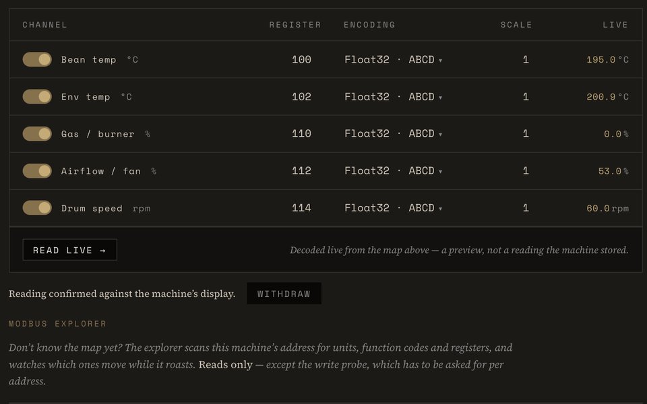Image resolution: width=647 pixels, height=404 pixels.
Task: Select register 112 in Airflow / fan row
Action: tap(301, 171)
